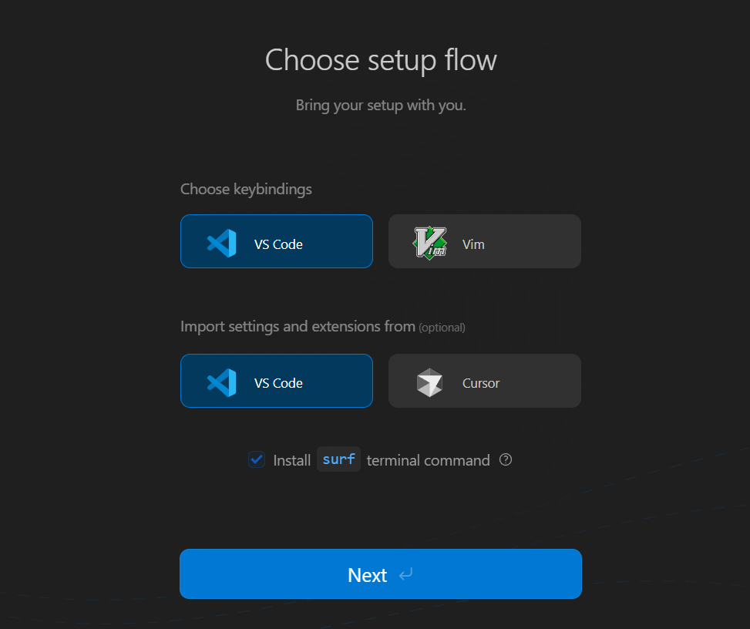Image resolution: width=750 pixels, height=629 pixels.
Task: Click the enter arrow icon on Next
Action: [x=406, y=575]
